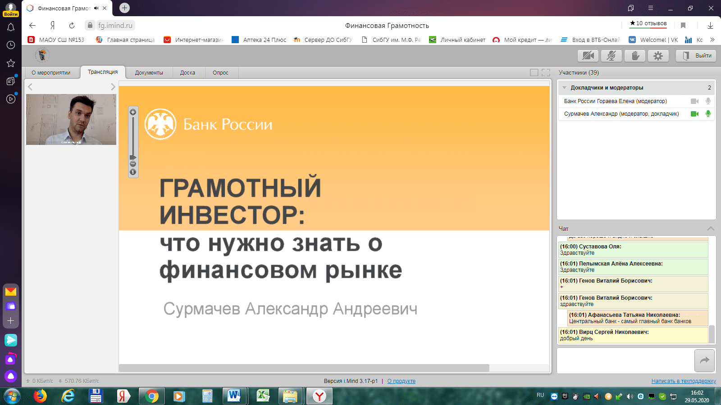Screen dimensions: 721x405
Task: Toggle the microphone mute button in toolbar
Action: 611,56
